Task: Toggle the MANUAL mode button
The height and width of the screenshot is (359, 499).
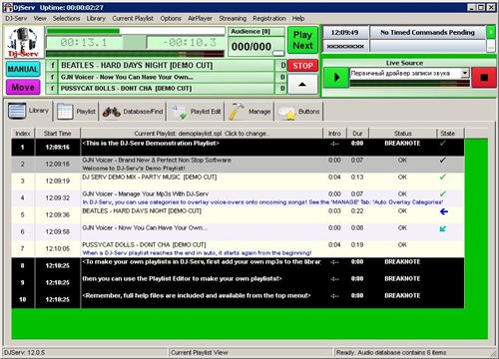Action: 23,69
